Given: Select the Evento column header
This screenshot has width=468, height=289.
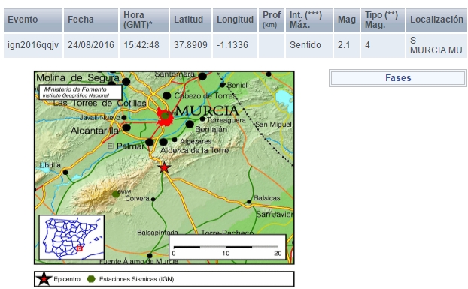Looking at the screenshot, I should point(33,20).
